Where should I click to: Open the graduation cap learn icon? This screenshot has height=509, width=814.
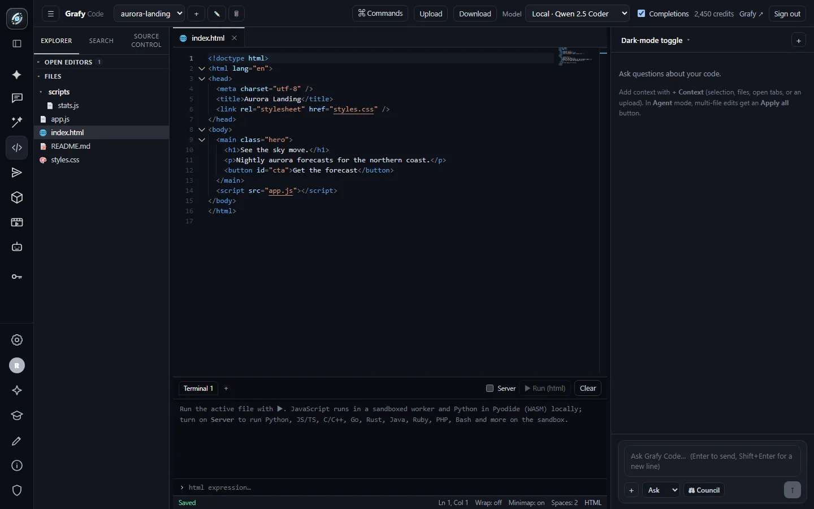(17, 416)
